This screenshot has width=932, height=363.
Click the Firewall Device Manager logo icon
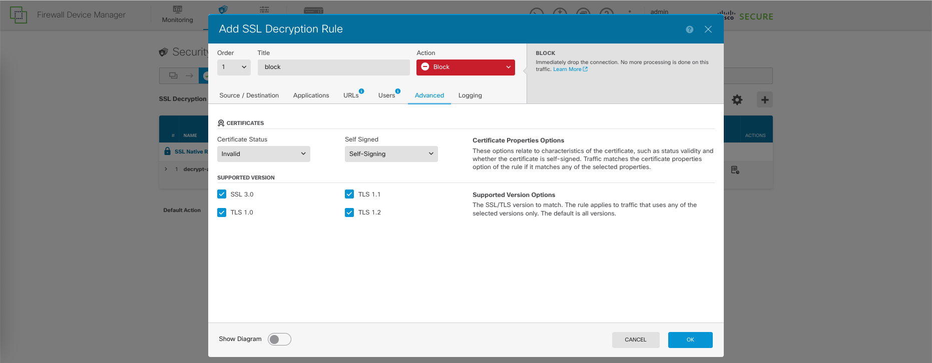[19, 15]
